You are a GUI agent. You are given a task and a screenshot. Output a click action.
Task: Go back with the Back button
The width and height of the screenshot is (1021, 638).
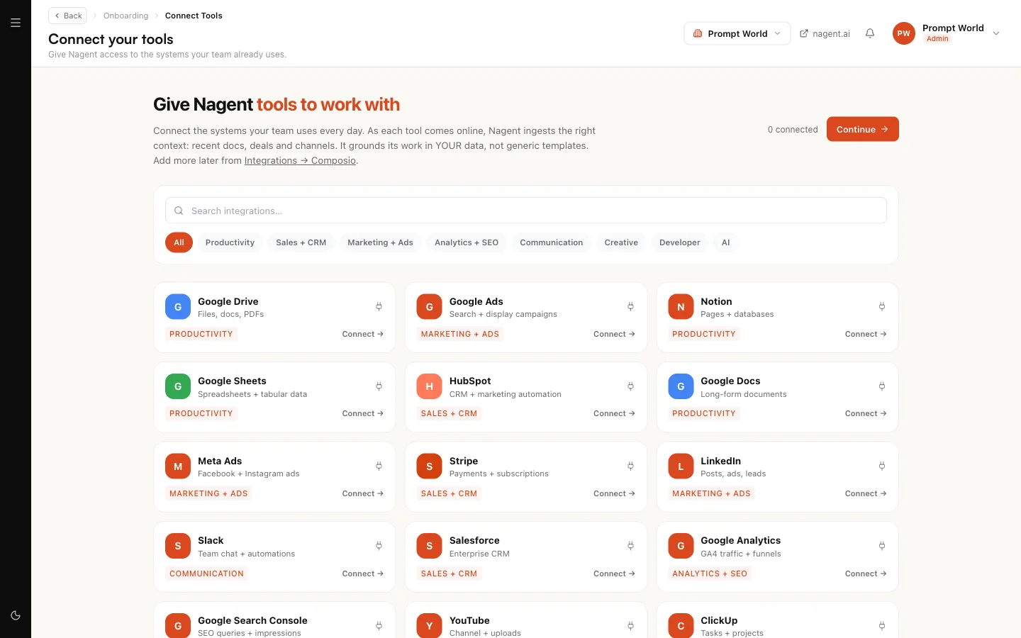(x=67, y=16)
